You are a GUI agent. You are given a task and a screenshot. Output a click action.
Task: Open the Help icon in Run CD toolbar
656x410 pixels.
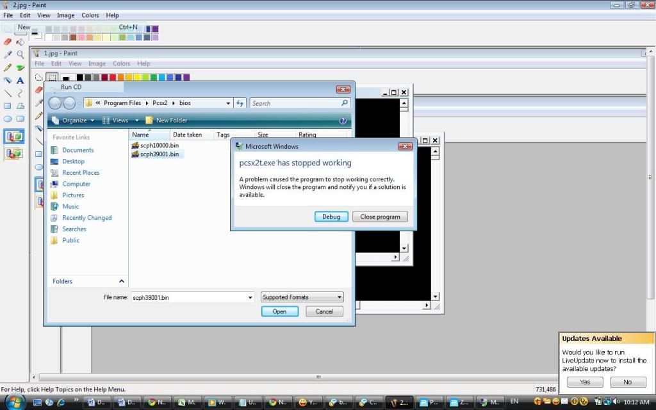click(343, 120)
